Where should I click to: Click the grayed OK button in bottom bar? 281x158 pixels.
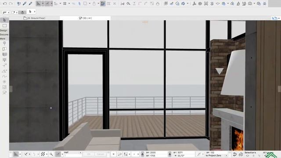89,154
